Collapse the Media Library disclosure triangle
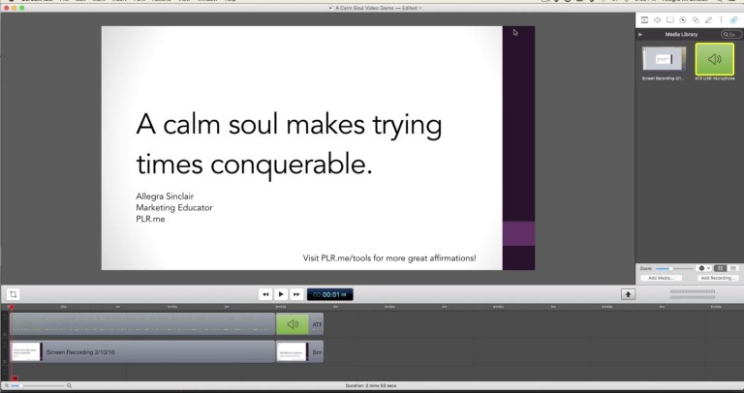The width and height of the screenshot is (744, 393). [x=640, y=35]
